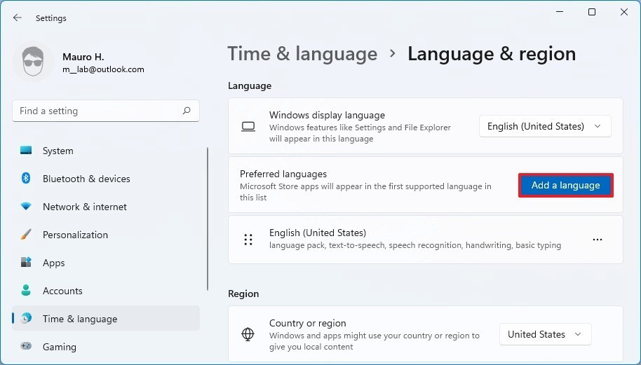Click the Time & language clock icon
Screen dimensions: 641x365
(26, 318)
